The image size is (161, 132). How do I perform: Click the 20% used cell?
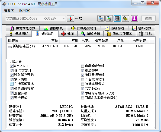(88, 46)
